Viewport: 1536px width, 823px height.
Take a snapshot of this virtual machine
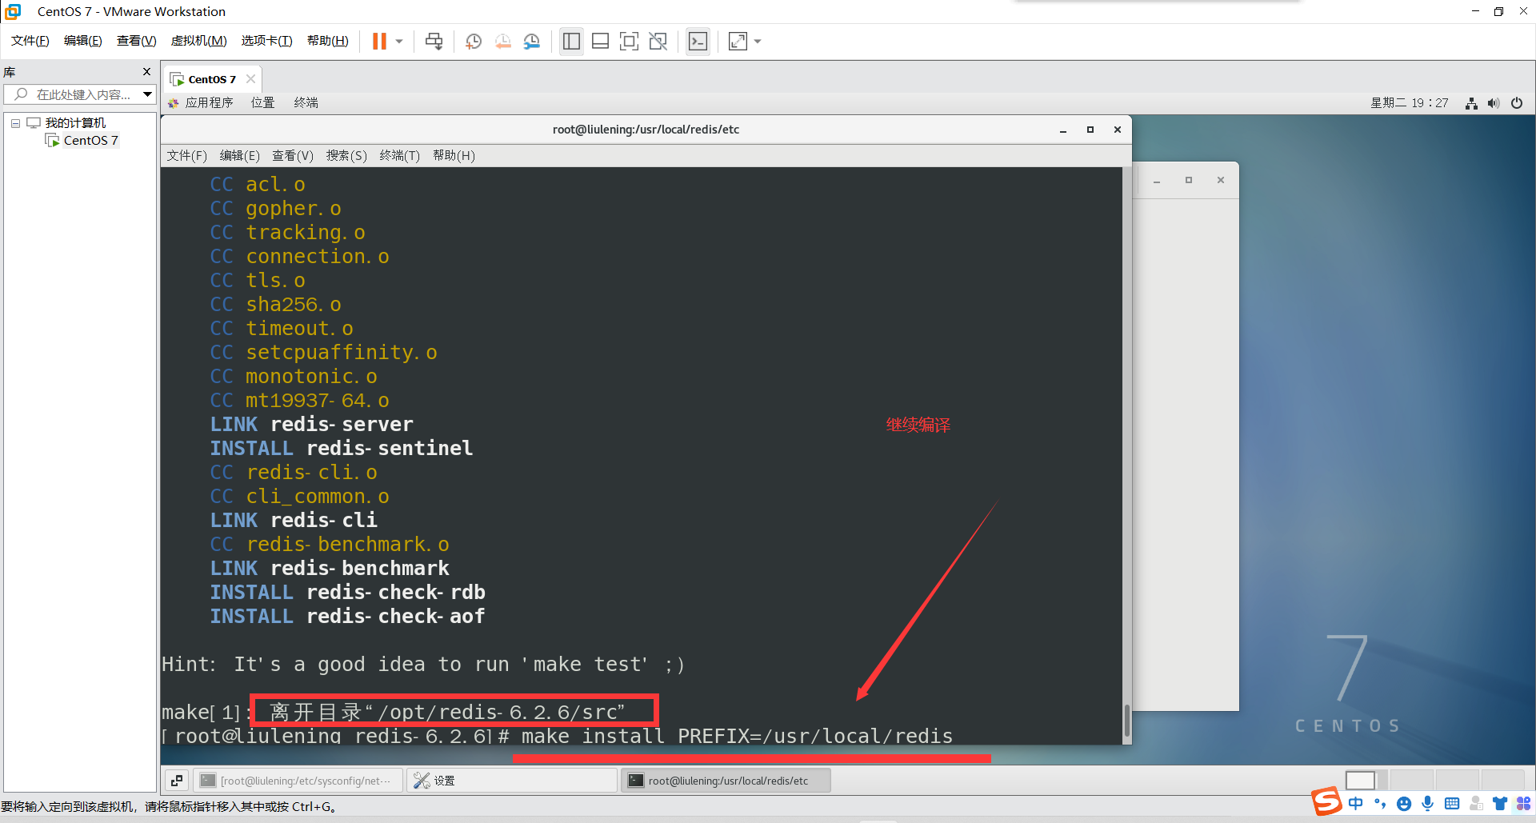pos(474,41)
